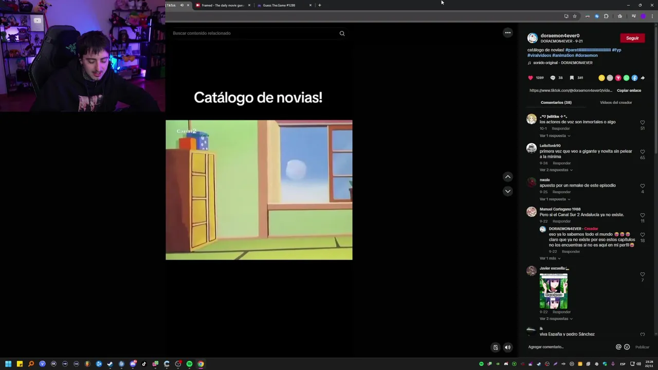Close the Framed browser tab
Image resolution: width=658 pixels, height=370 pixels.
pyautogui.click(x=249, y=5)
